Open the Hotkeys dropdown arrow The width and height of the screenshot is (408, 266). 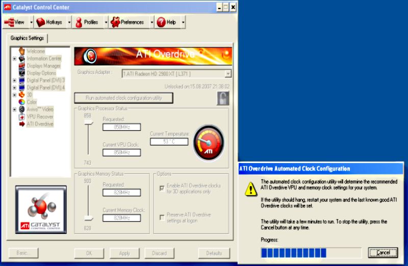69,22
